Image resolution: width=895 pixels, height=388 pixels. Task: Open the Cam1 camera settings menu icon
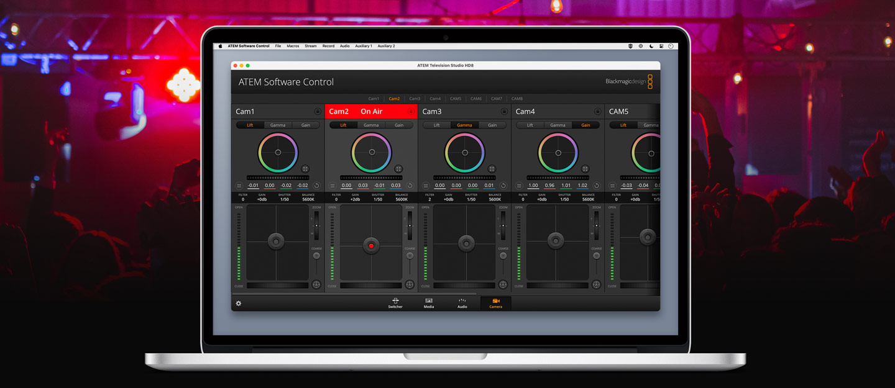coord(239,186)
